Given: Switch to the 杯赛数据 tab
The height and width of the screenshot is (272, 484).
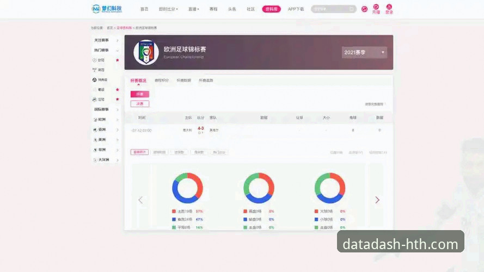Looking at the screenshot, I should (183, 81).
